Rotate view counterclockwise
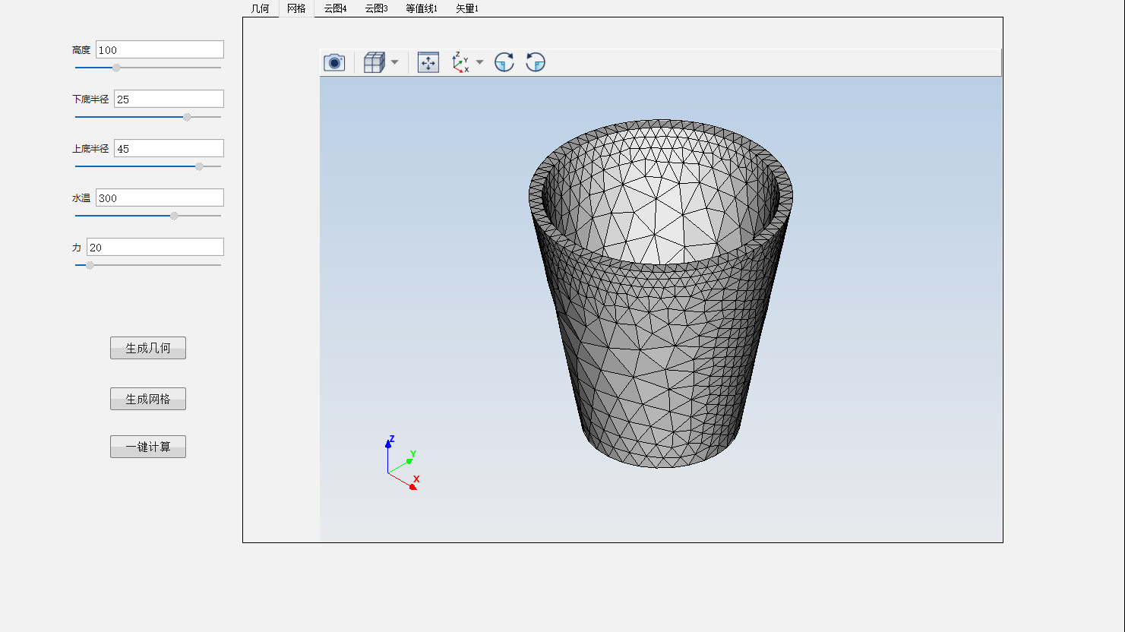1125x632 pixels. [536, 62]
